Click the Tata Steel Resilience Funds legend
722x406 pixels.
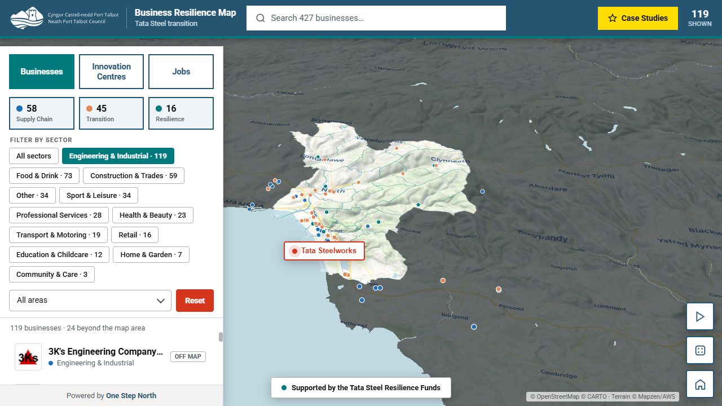pyautogui.click(x=361, y=388)
